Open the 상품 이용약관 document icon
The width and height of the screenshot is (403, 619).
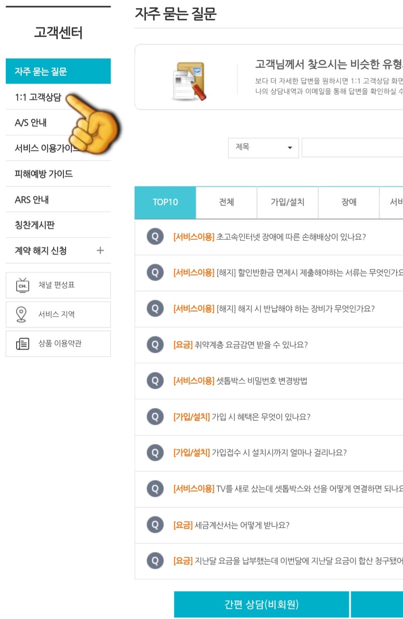pos(24,344)
